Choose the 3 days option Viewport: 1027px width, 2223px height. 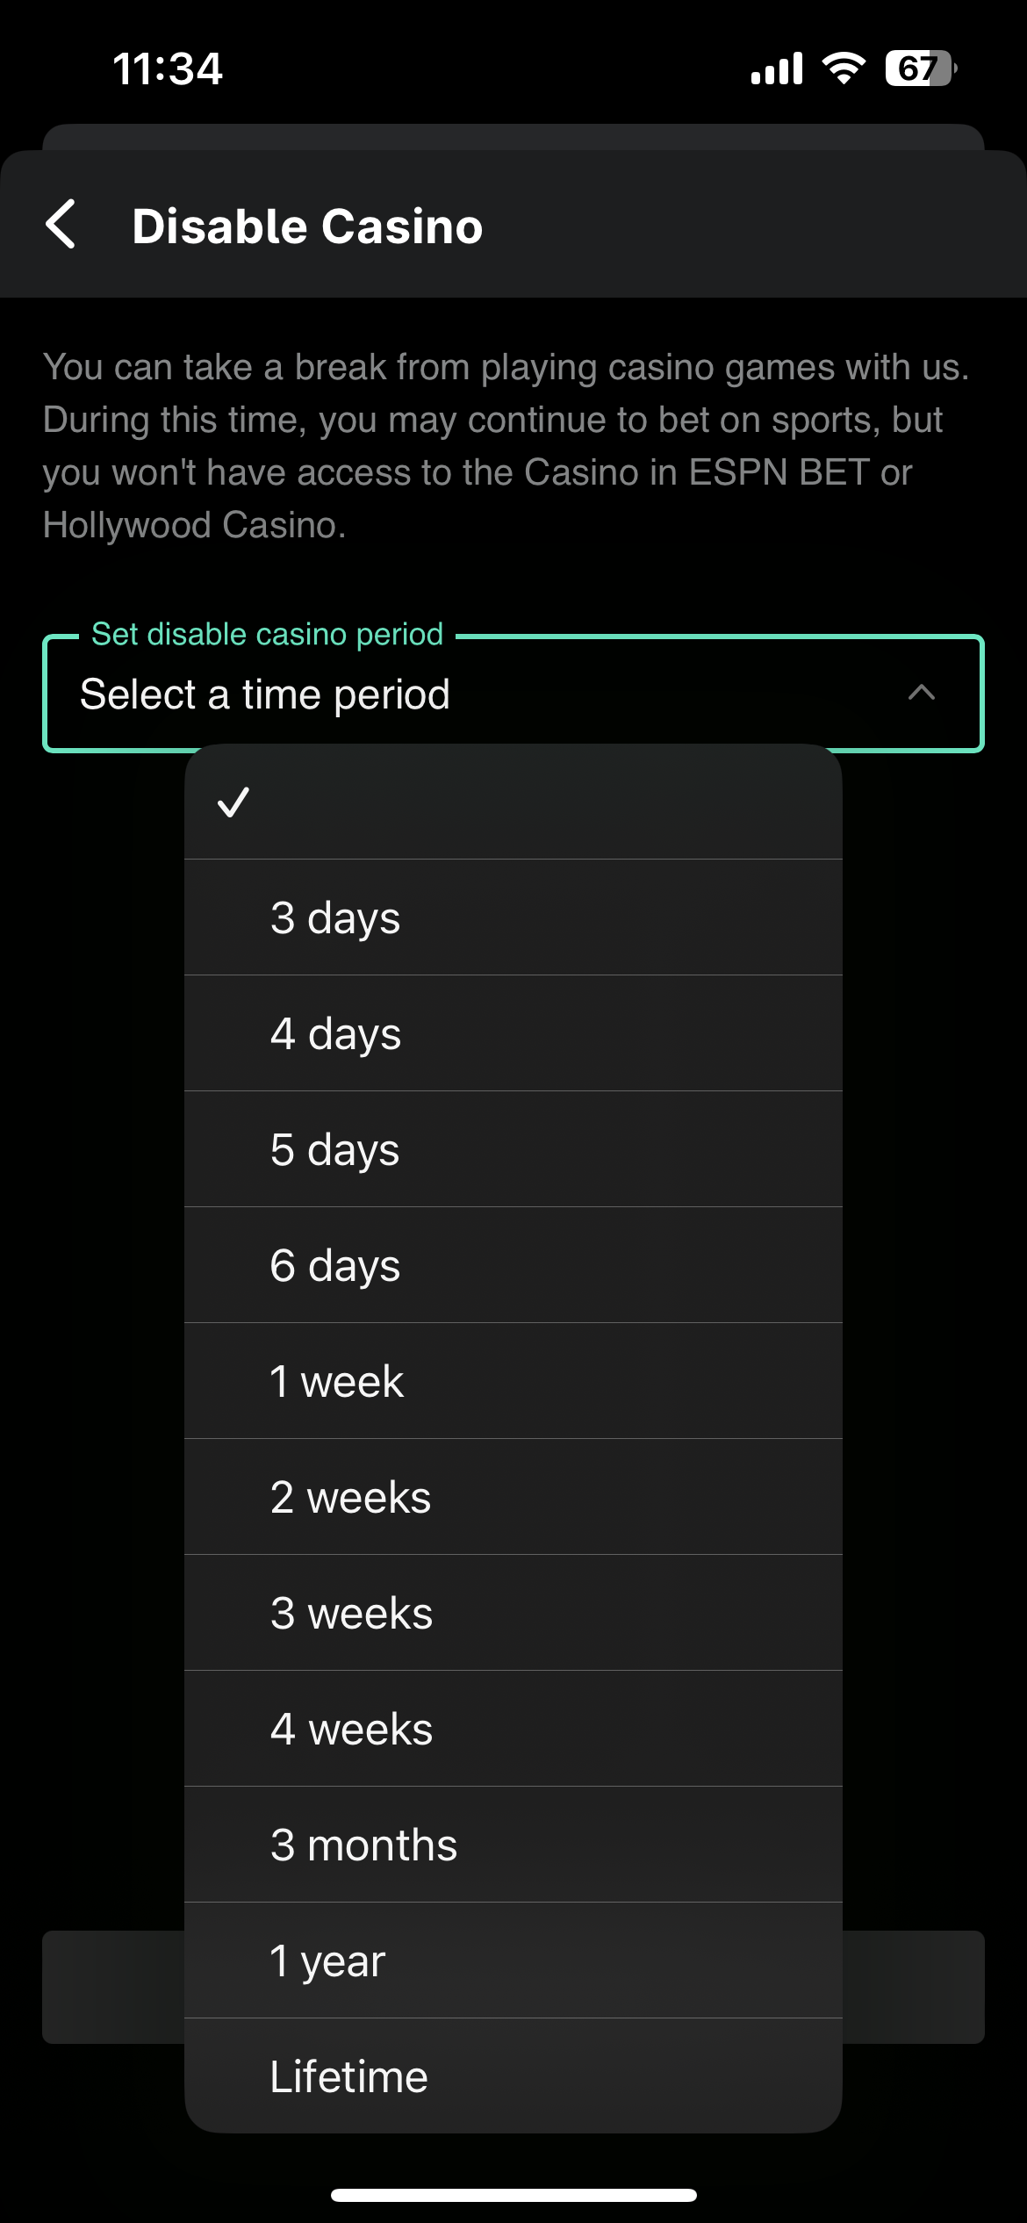click(513, 917)
